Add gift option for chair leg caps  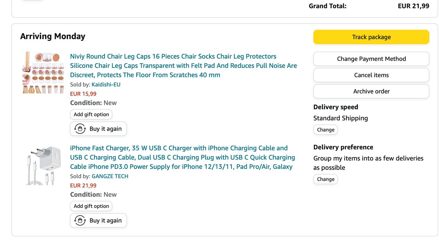click(91, 115)
